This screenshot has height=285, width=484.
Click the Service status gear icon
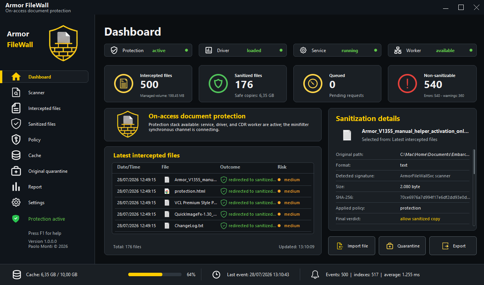303,50
